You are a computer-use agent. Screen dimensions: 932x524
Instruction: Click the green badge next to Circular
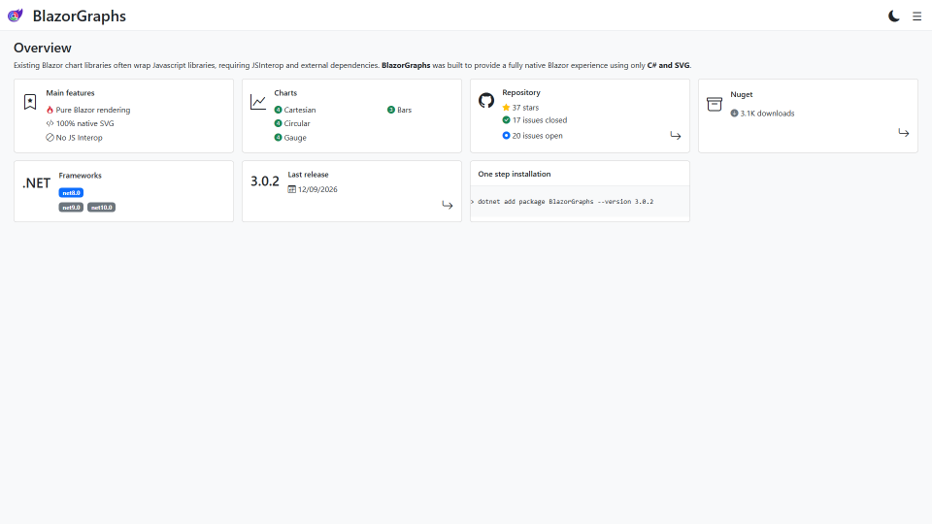point(279,123)
